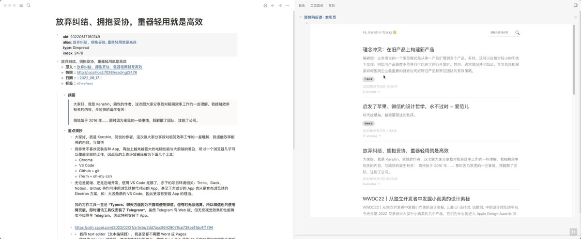The width and height of the screenshot is (581, 239).
Task: Open the 6 annotes link
Action: (x=371, y=184)
